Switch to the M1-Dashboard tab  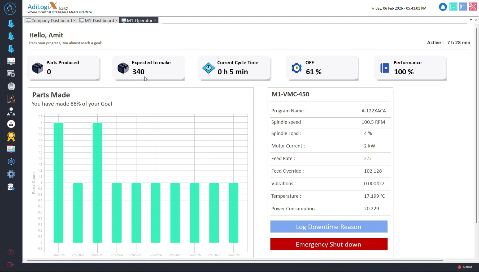click(x=99, y=20)
